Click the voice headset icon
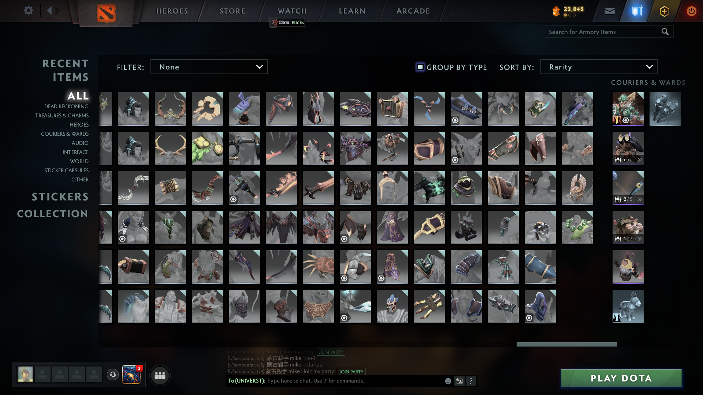703x395 pixels. pyautogui.click(x=113, y=375)
